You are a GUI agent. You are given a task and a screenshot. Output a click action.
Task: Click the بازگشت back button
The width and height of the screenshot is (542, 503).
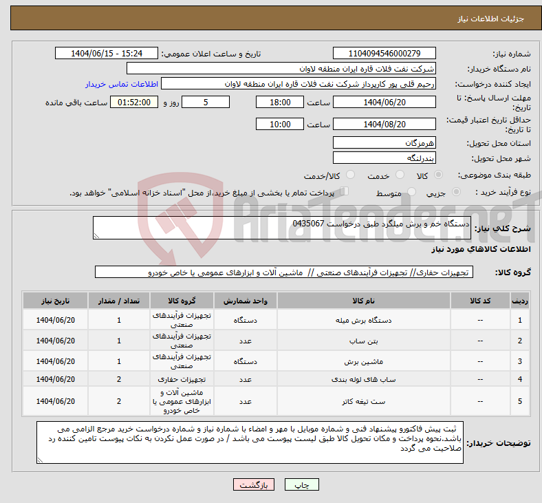[254, 484]
